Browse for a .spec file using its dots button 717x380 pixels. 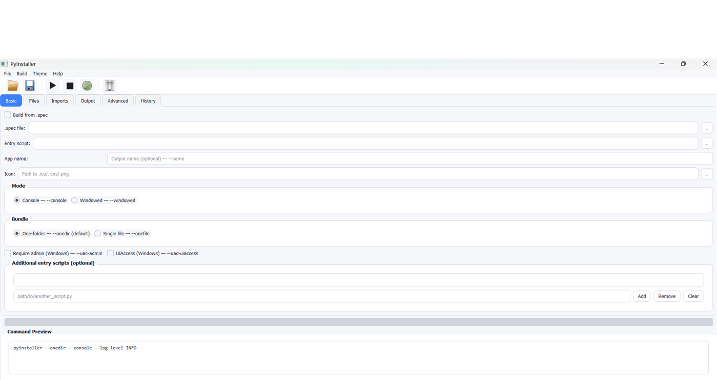click(x=706, y=128)
